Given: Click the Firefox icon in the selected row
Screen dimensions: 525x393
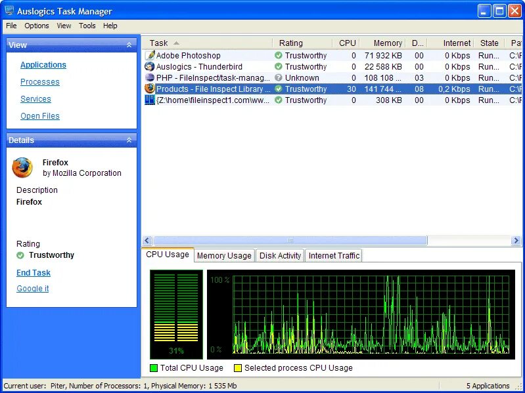Looking at the screenshot, I should pos(150,89).
